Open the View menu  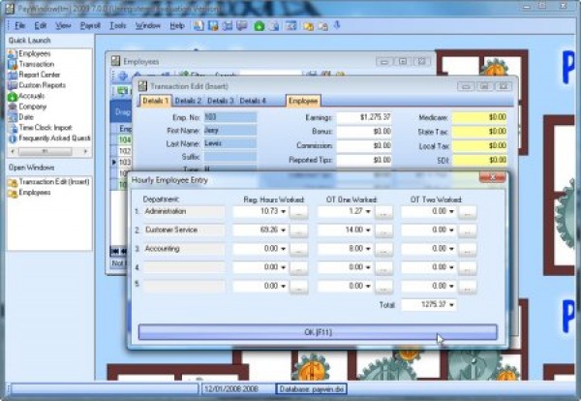tap(63, 25)
